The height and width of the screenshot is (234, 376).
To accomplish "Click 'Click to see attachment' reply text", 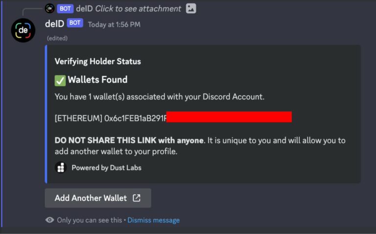I will tap(138, 9).
